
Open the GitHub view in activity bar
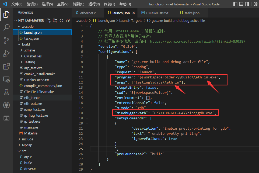pos(6,105)
